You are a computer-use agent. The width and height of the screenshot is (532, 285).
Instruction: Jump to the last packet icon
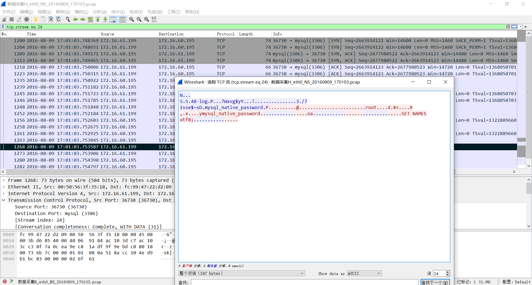tap(105, 19)
